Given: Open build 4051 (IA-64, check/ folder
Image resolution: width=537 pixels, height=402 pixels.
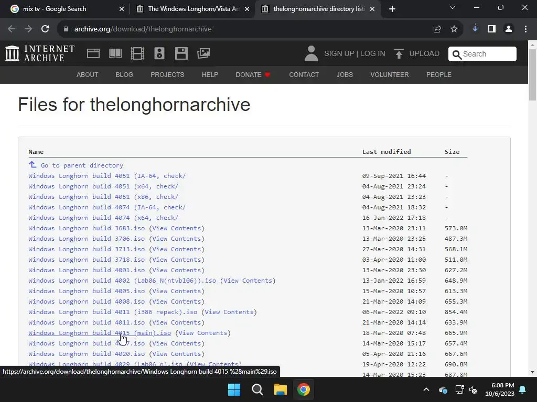Looking at the screenshot, I should click(107, 176).
